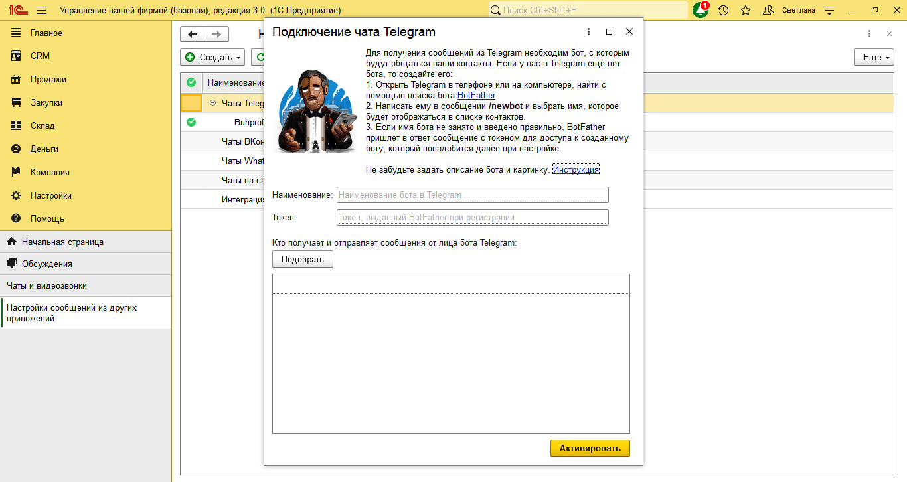The image size is (907, 482).
Task: Switch to Чаты и видеозвонки tab
Action: [x=86, y=286]
